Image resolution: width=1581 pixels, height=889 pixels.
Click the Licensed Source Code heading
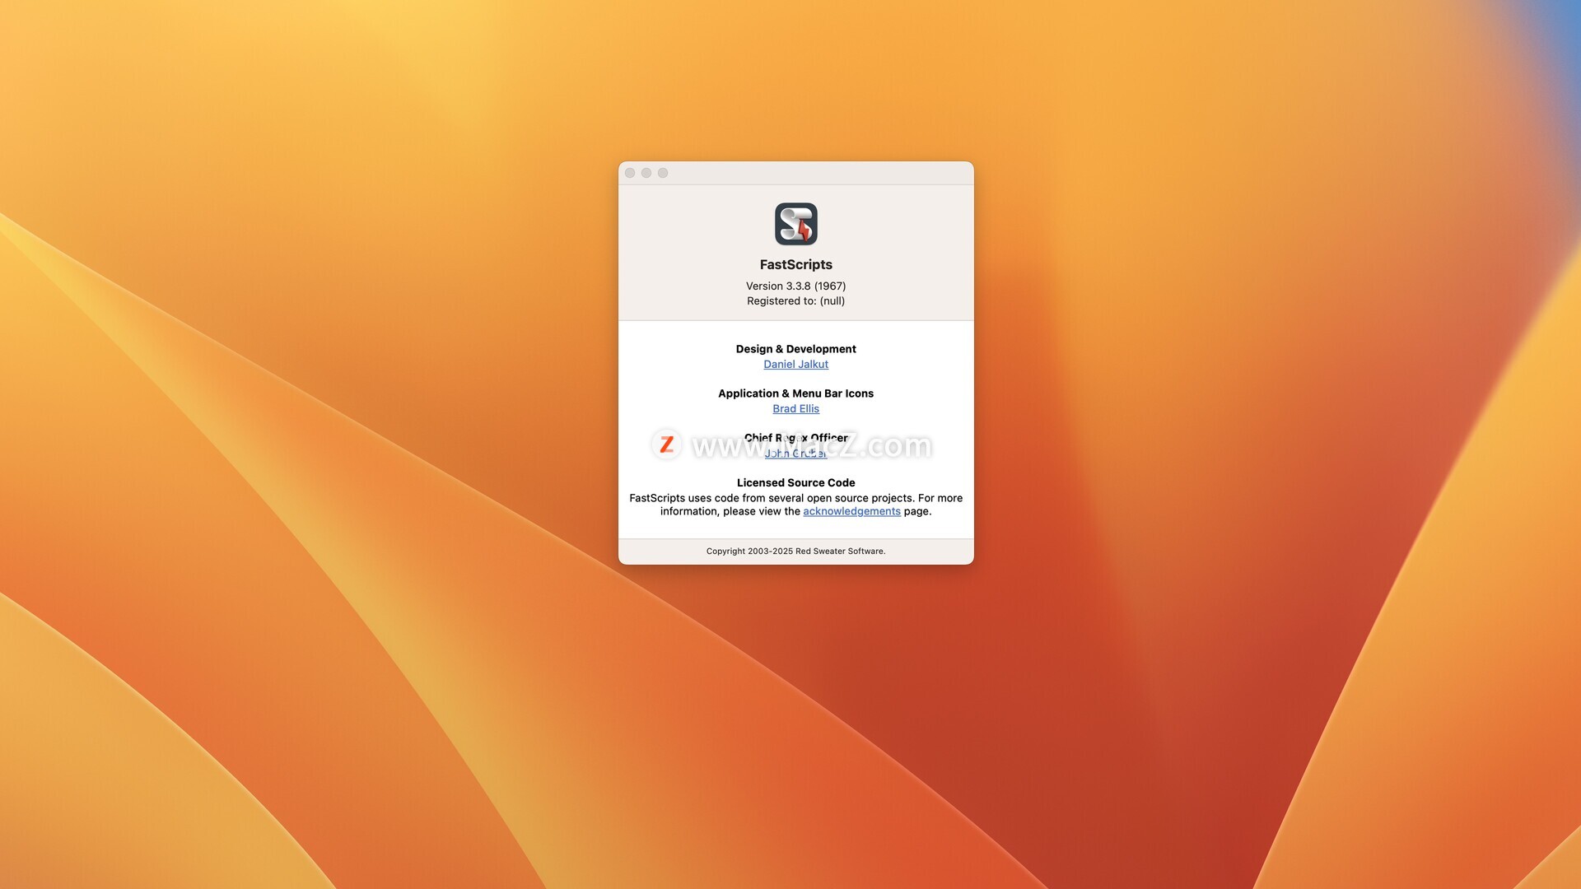pos(795,482)
